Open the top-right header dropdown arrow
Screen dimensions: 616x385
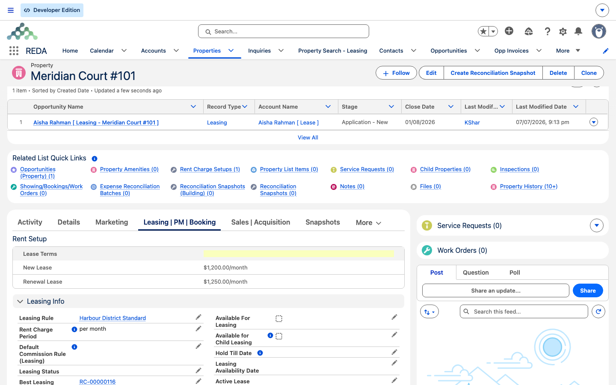(602, 10)
